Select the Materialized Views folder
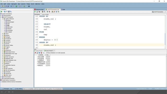This screenshot has height=94, width=167. click(10, 52)
